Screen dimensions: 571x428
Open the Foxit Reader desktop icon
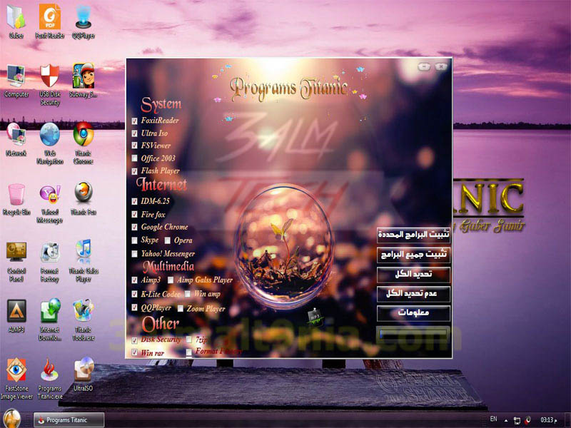[50, 21]
